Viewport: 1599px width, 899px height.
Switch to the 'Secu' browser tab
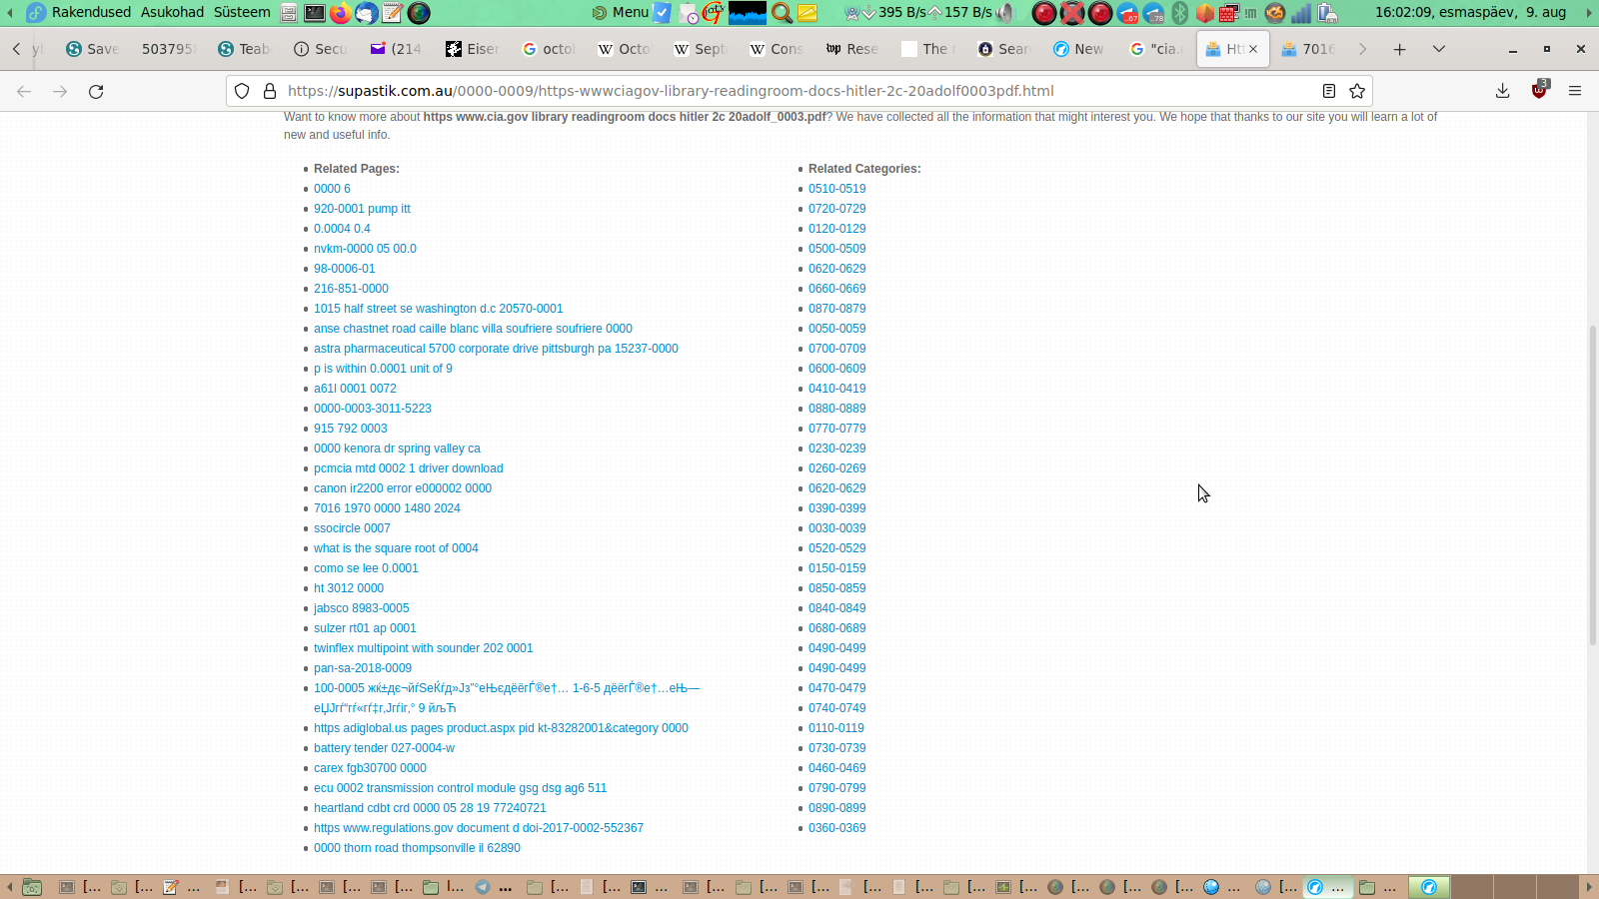(x=321, y=49)
